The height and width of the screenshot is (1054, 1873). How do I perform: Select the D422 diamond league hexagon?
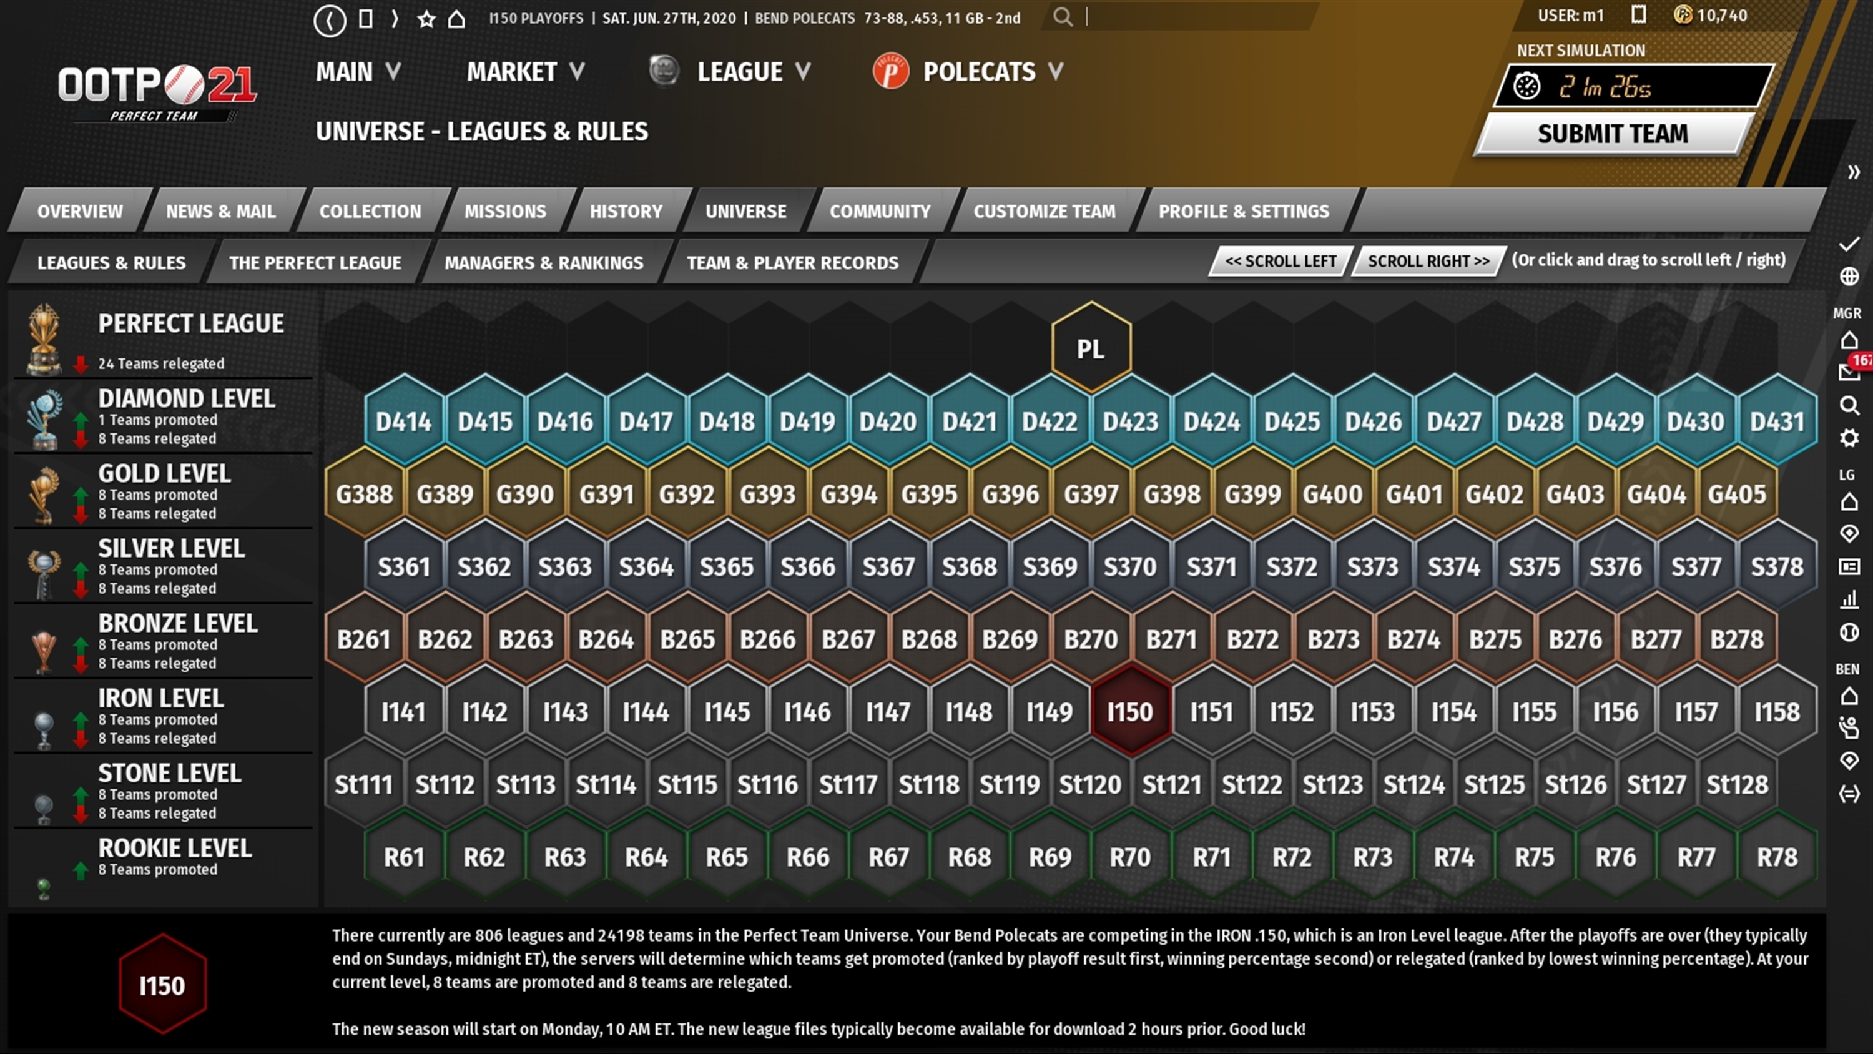(x=1050, y=421)
